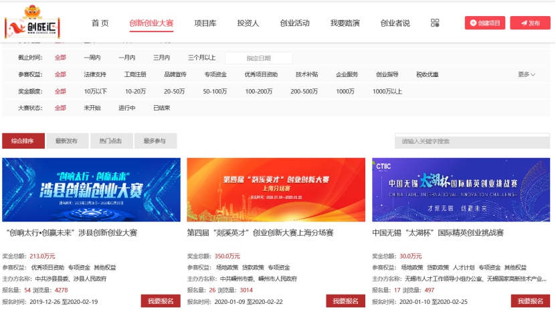
Task: Select 全部 for 奖金额度 filter
Action: (60, 91)
